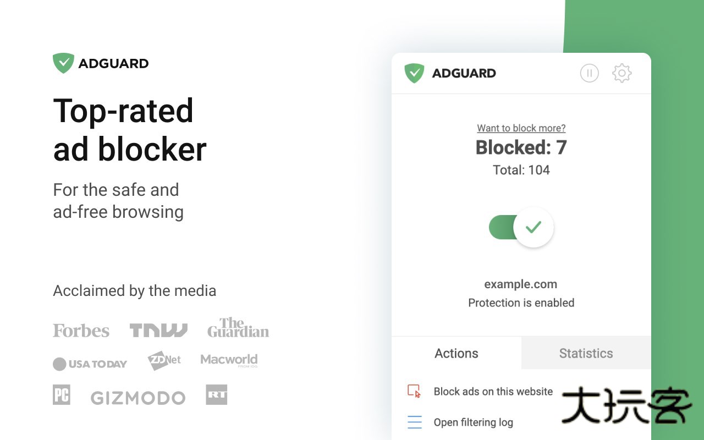This screenshot has height=440, width=704.
Task: Click the blue filtering log icon
Action: (414, 422)
